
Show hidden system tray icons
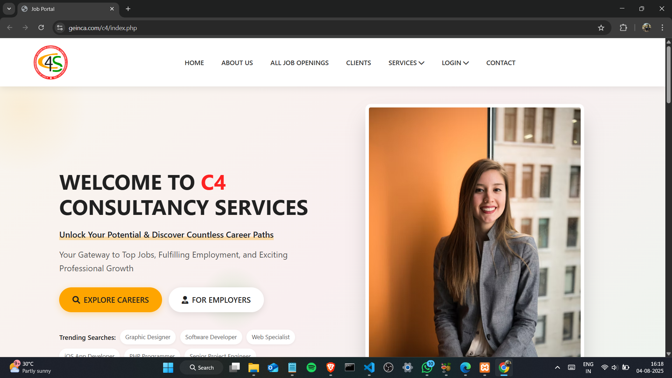coord(557,367)
